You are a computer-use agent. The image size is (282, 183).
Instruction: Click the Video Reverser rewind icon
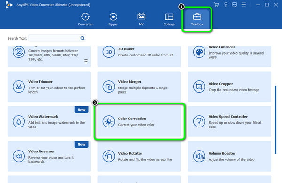click(19, 156)
